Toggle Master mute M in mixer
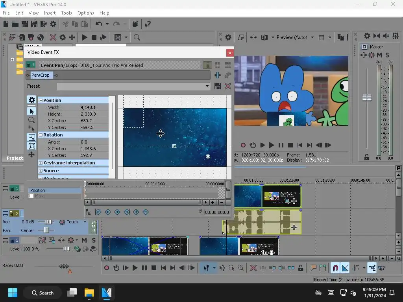 tap(379, 55)
